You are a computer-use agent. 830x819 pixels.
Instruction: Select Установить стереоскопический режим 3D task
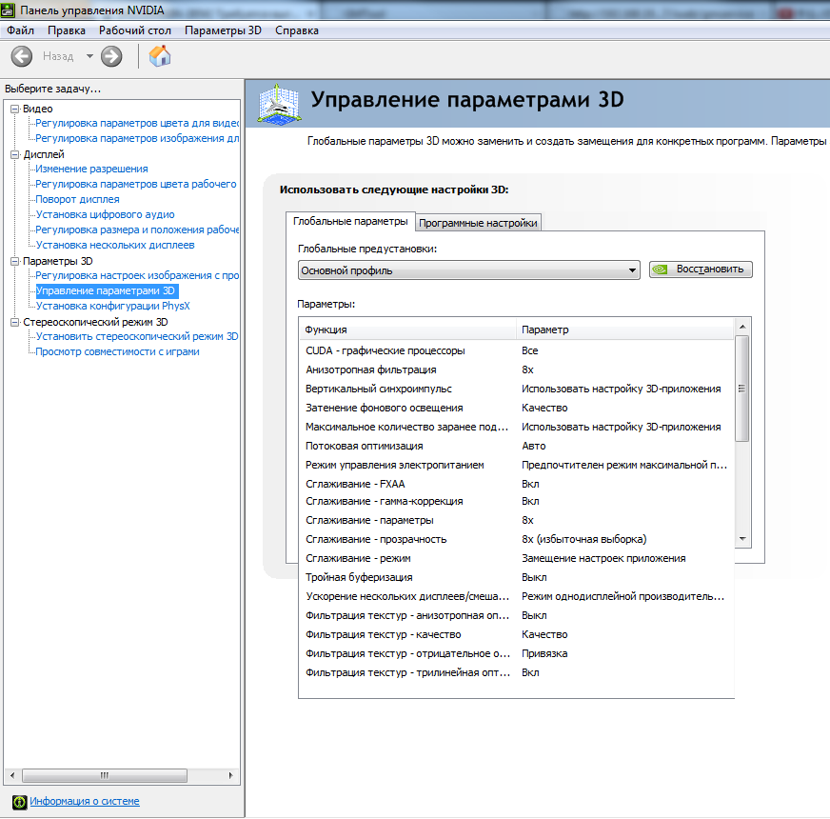pos(136,337)
